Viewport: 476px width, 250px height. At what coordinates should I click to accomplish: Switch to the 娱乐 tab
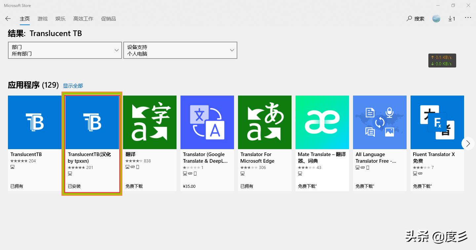tap(60, 19)
